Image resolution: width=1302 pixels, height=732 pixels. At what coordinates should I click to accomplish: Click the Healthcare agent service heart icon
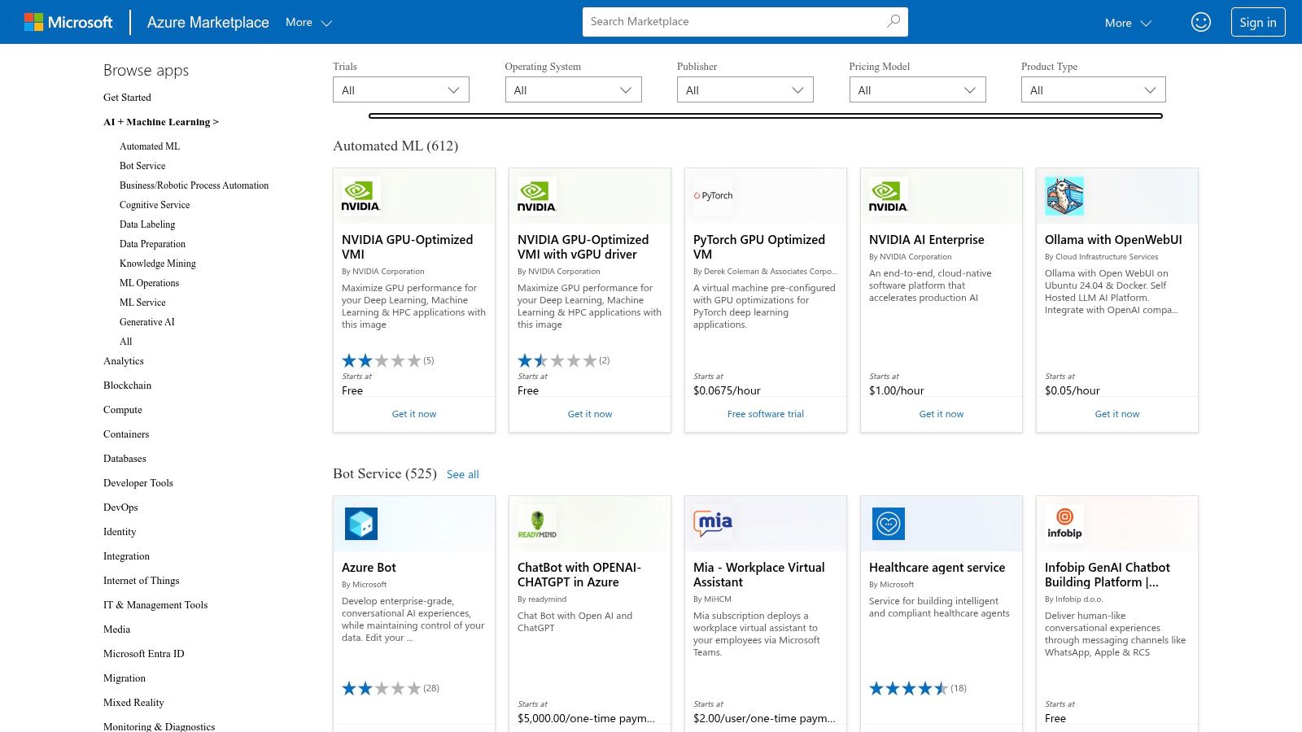(888, 523)
